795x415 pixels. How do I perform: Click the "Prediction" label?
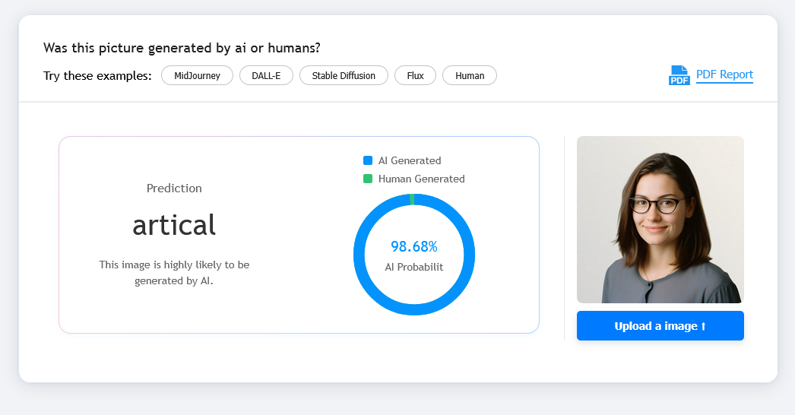click(174, 188)
